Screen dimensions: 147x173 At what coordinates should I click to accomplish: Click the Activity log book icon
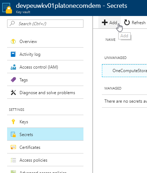pyautogui.click(x=13, y=54)
